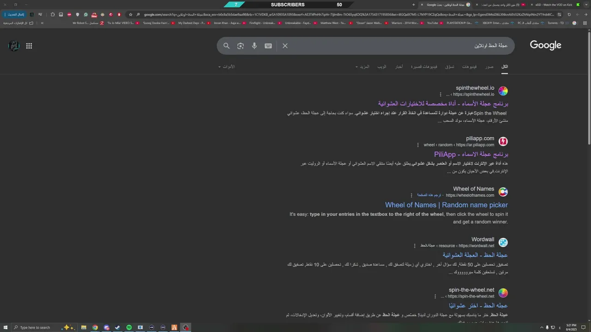Open the 'Mr Robot S...' bookmark
591x332 pixels.
[x=88, y=23]
